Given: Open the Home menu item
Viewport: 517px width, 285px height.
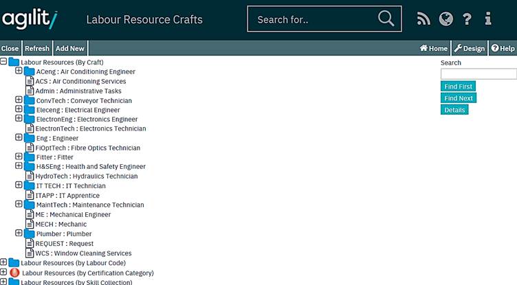Looking at the screenshot, I should click(x=434, y=49).
